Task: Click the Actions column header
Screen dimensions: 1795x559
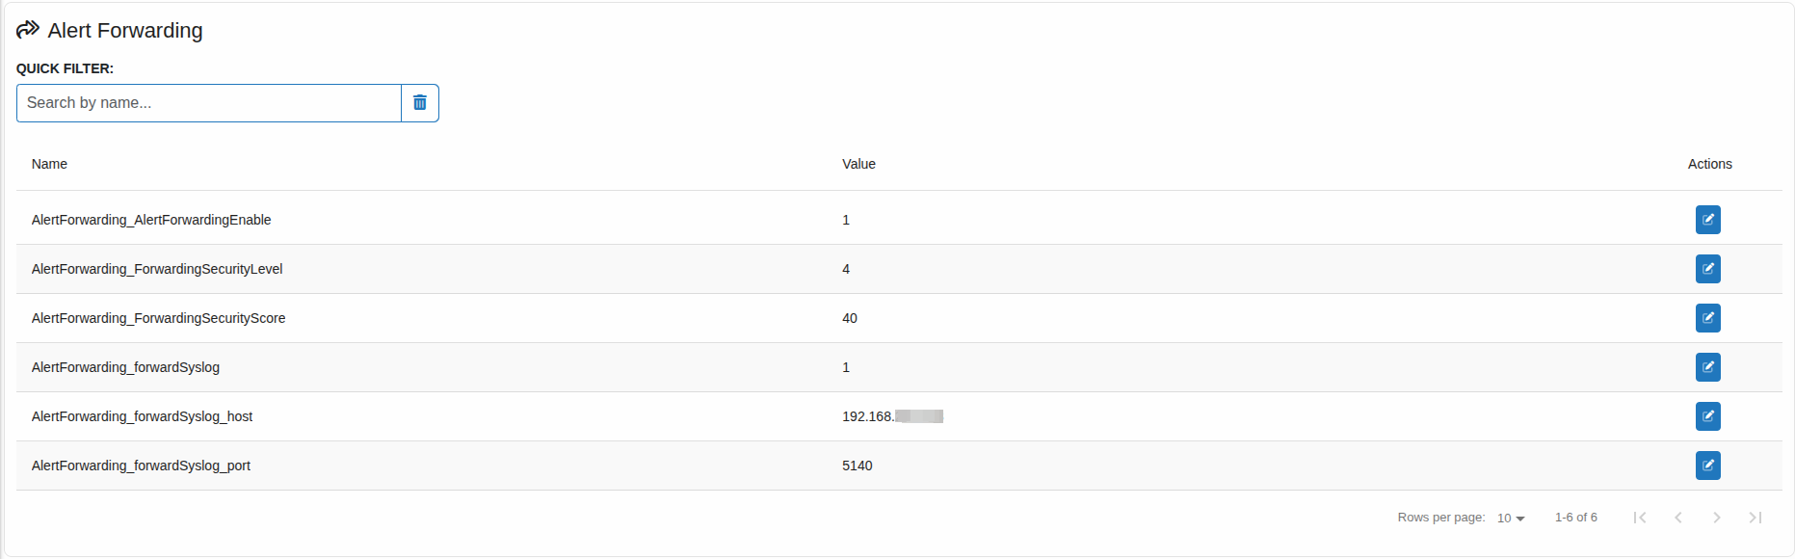Action: click(1709, 164)
